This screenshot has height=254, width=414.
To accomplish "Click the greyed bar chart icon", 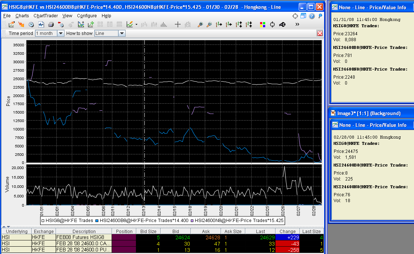I will tap(144, 25).
